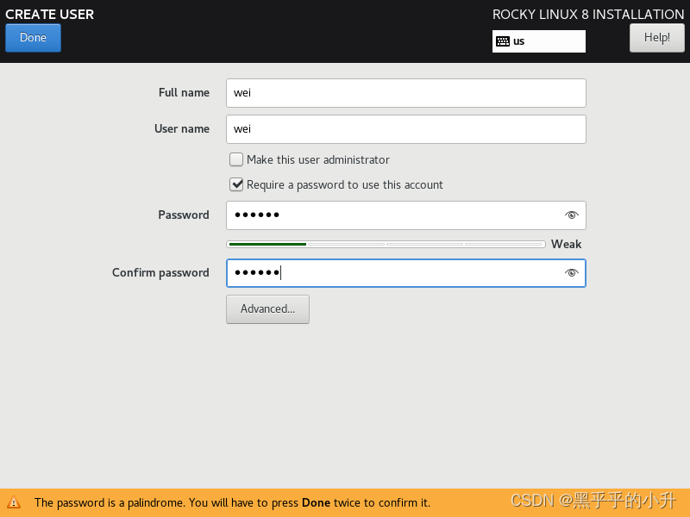Click the blue Done button
690x517 pixels.
point(33,38)
